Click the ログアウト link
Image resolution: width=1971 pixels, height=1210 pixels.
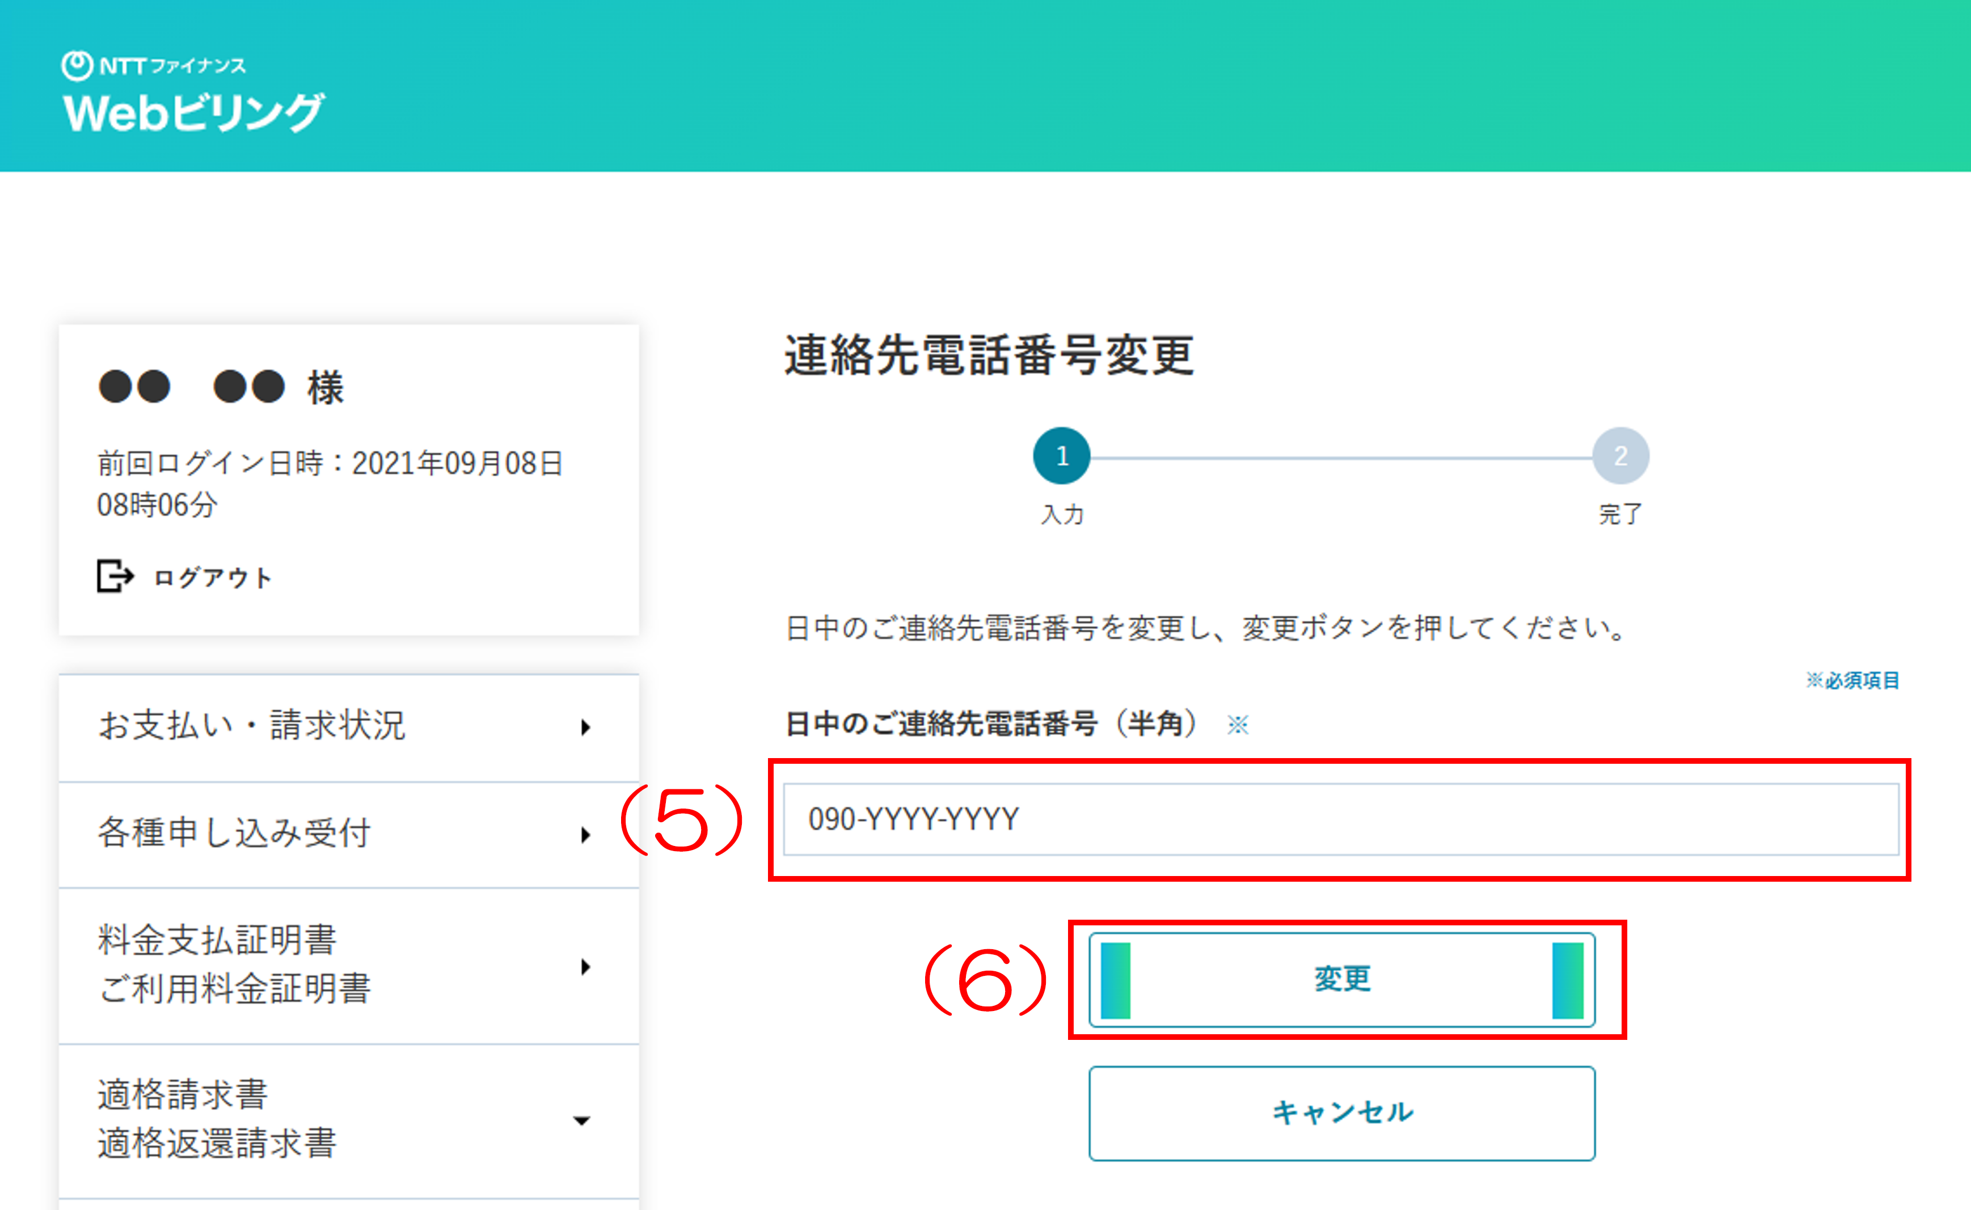coord(213,578)
